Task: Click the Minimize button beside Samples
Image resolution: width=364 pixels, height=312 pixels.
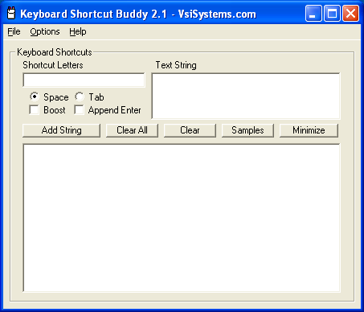Action: (309, 130)
